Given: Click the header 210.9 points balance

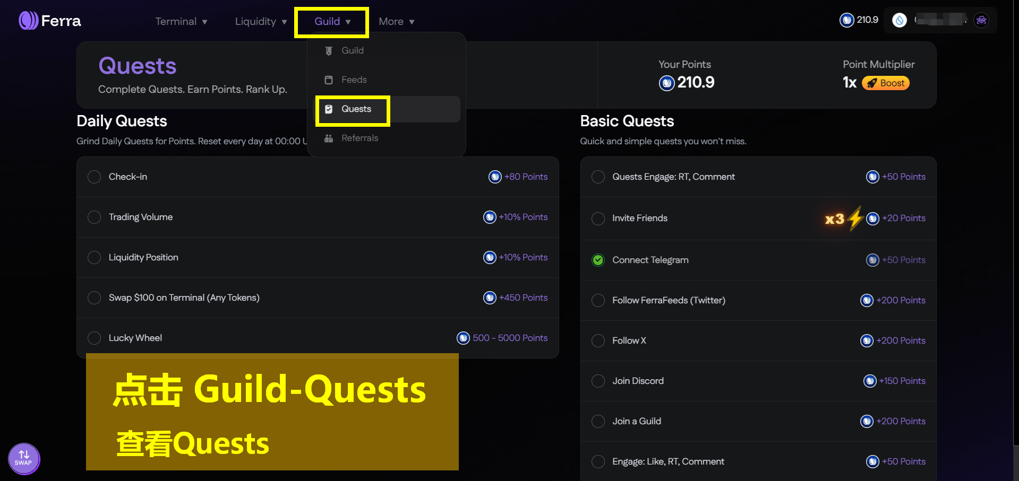Looking at the screenshot, I should 867,20.
